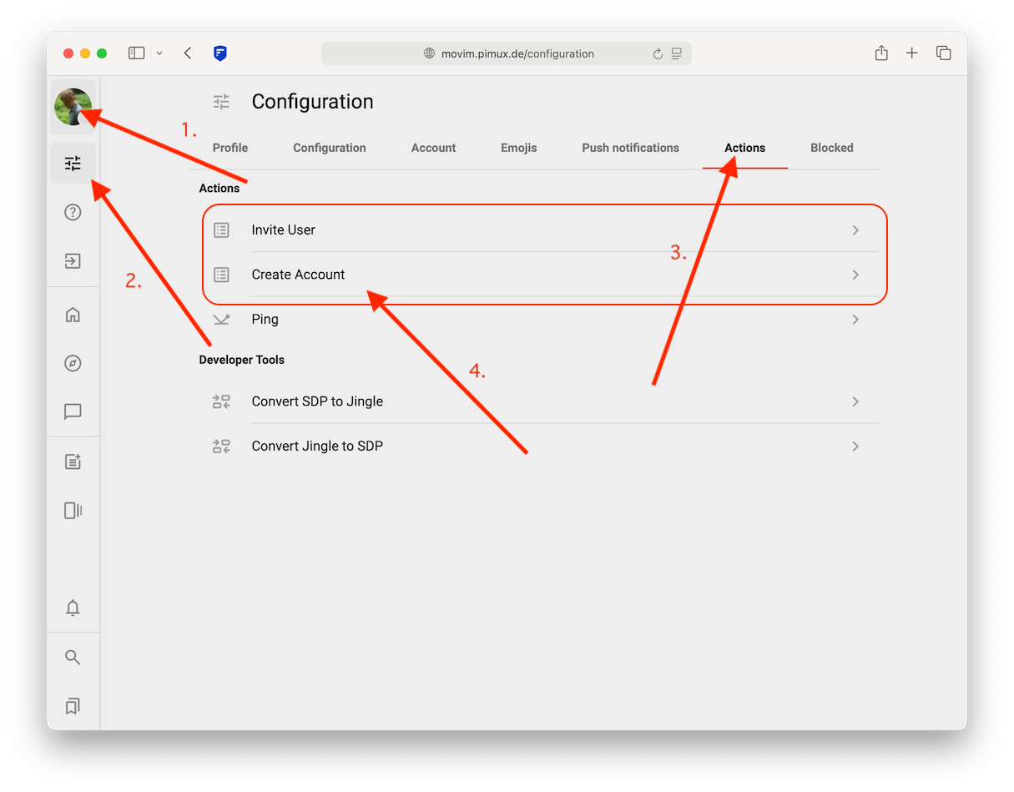Select the Create Account action
Viewport: 1014px width, 792px height.
point(298,274)
